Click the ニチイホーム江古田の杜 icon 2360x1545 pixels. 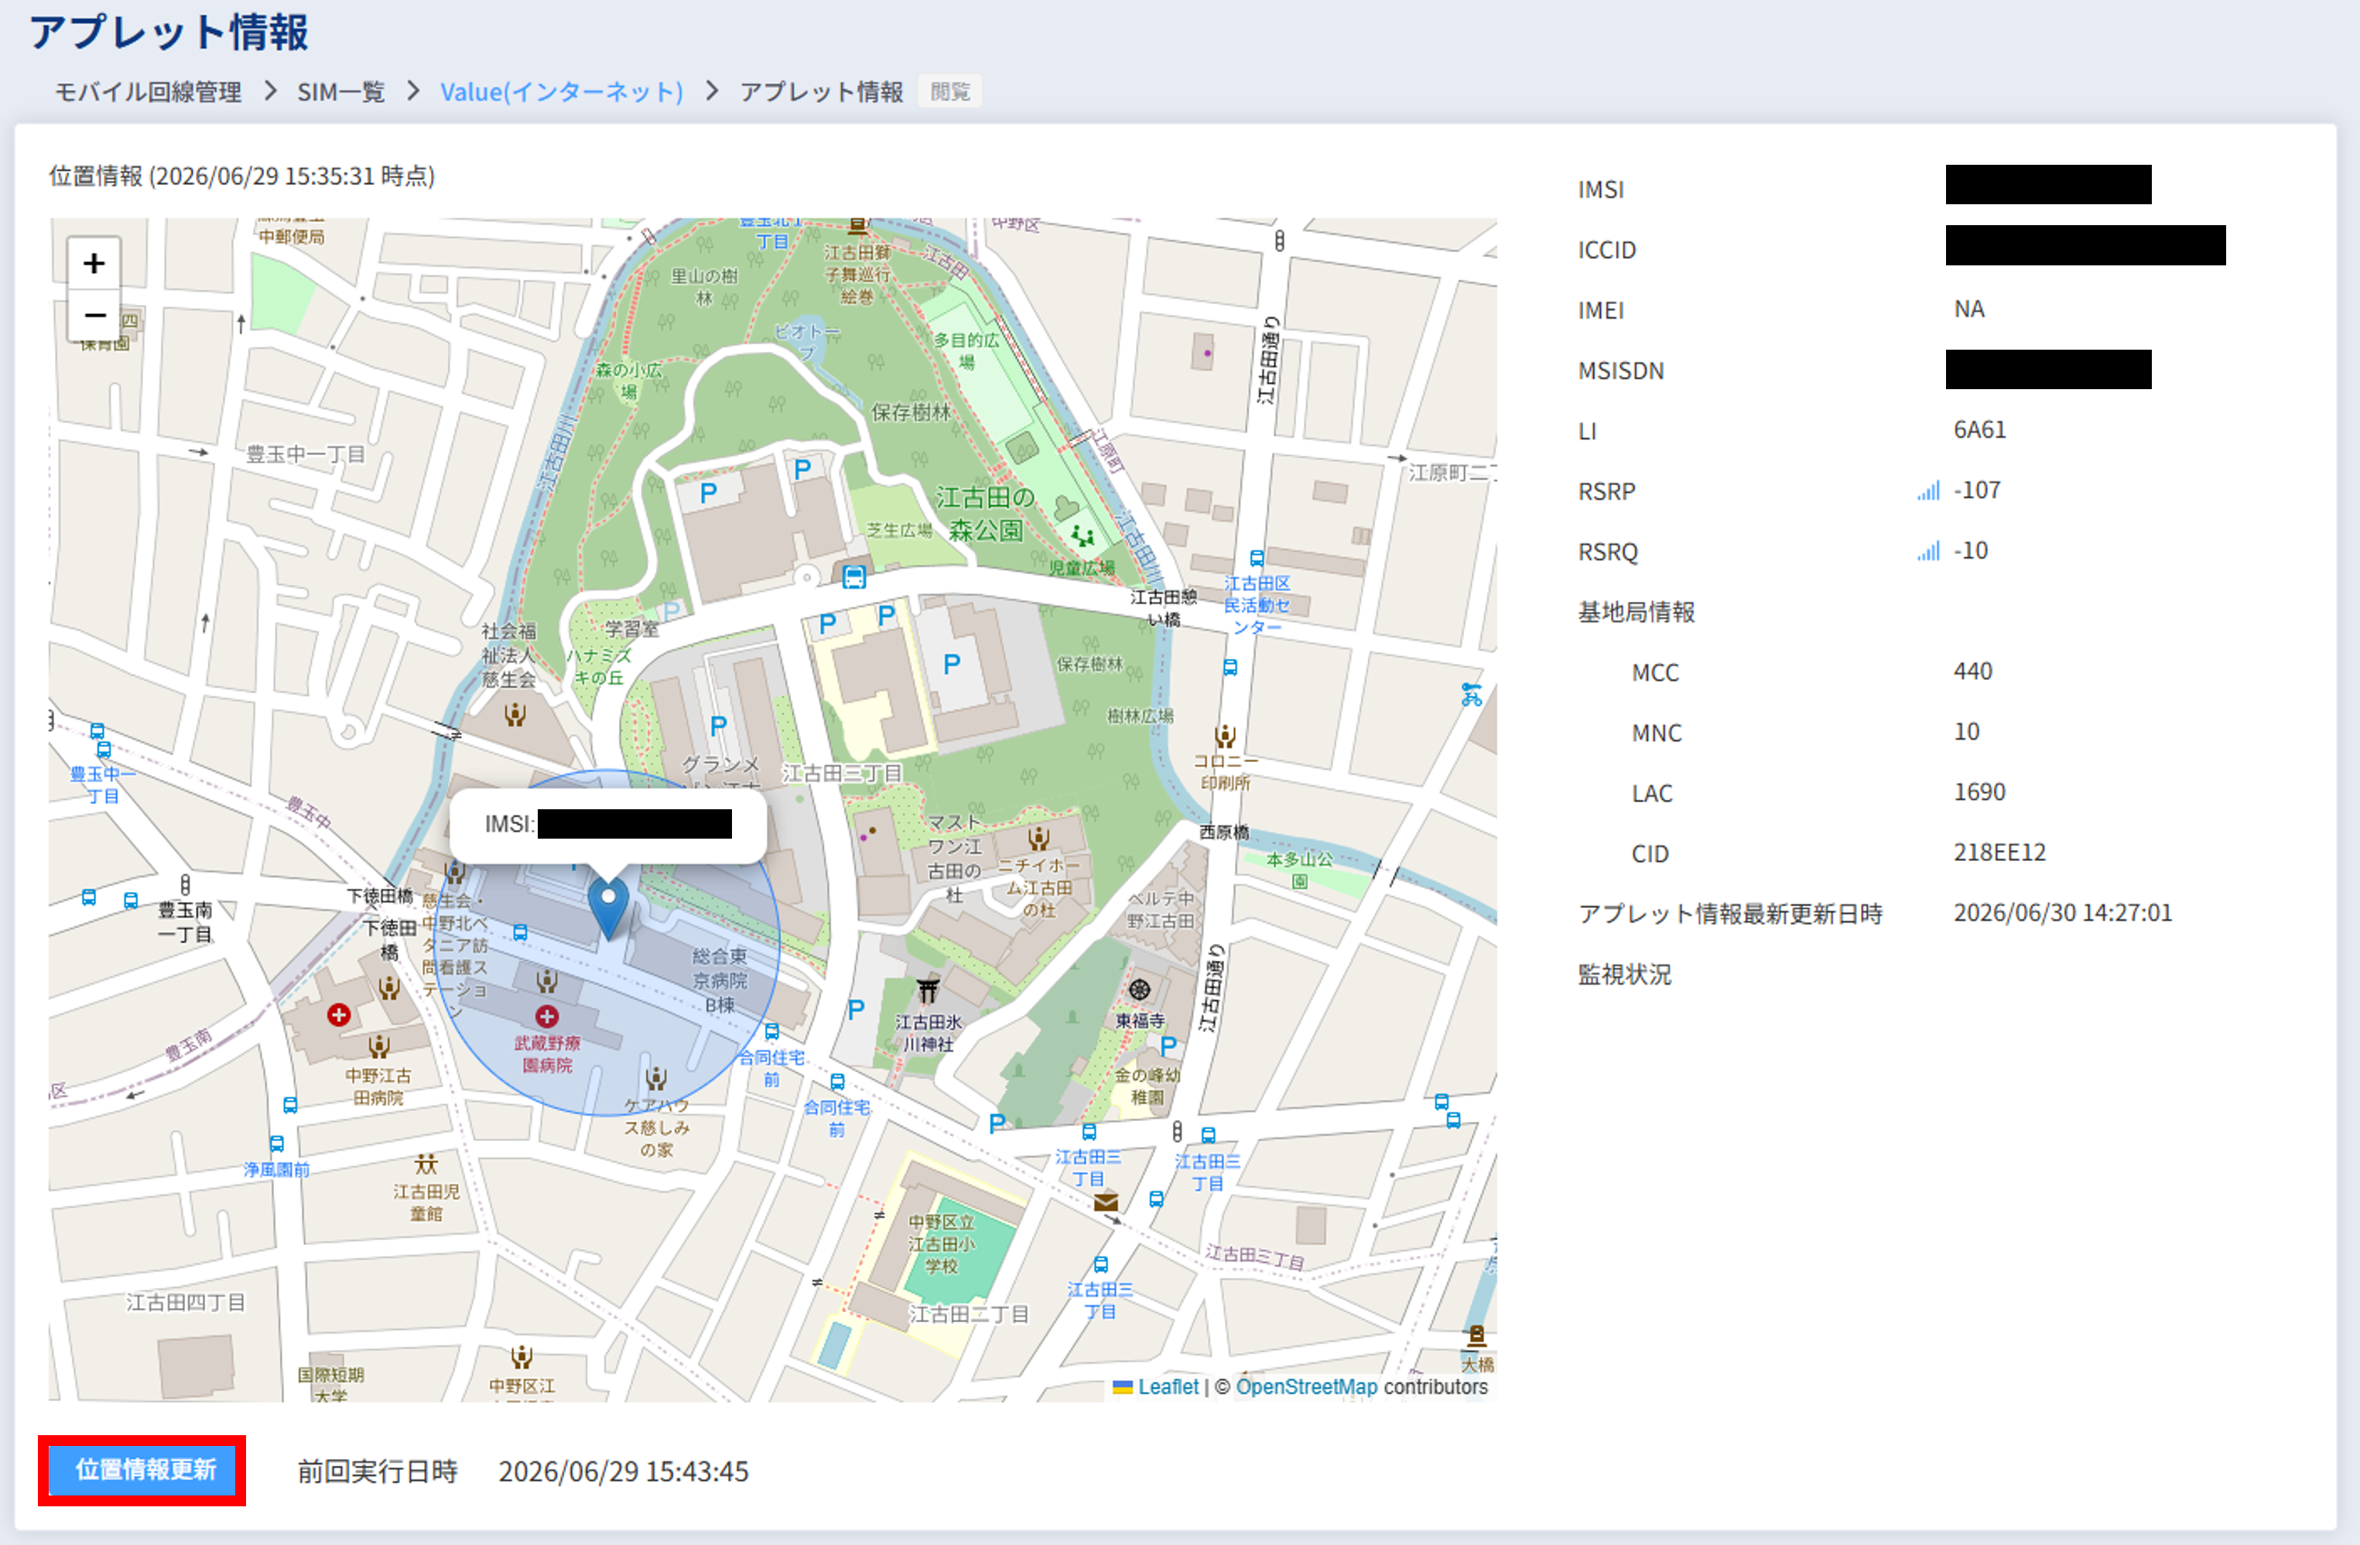coord(1038,839)
